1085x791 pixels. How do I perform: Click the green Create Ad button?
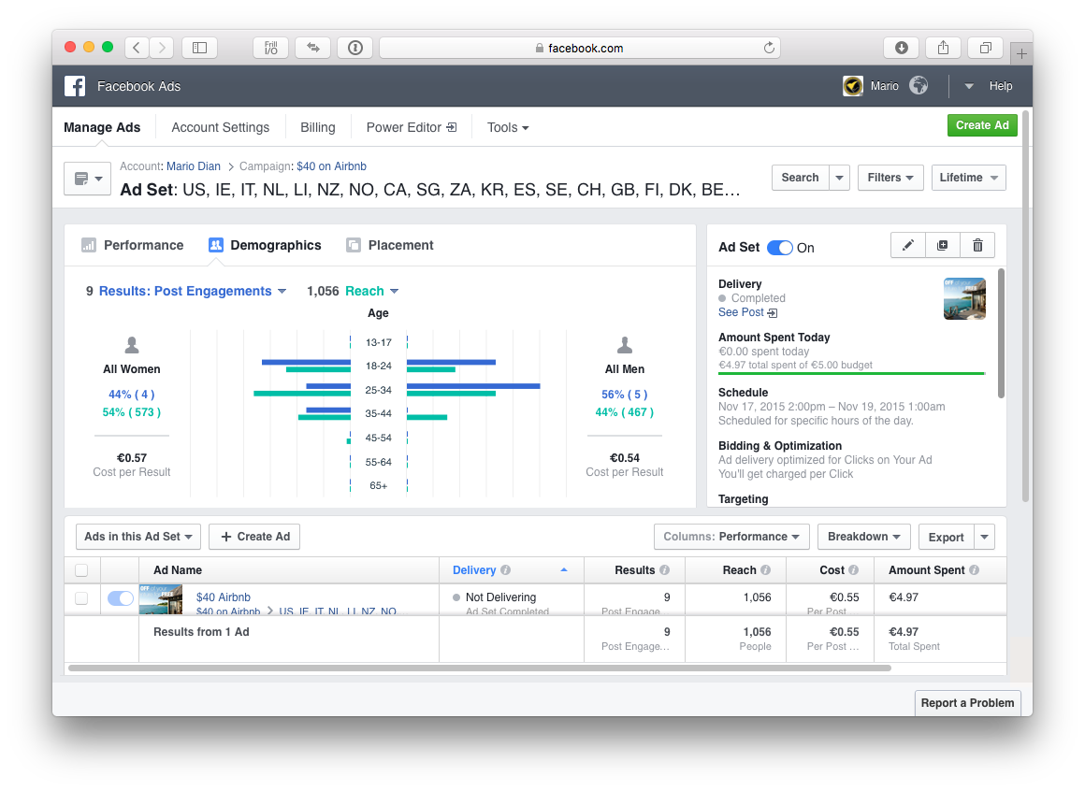[982, 125]
